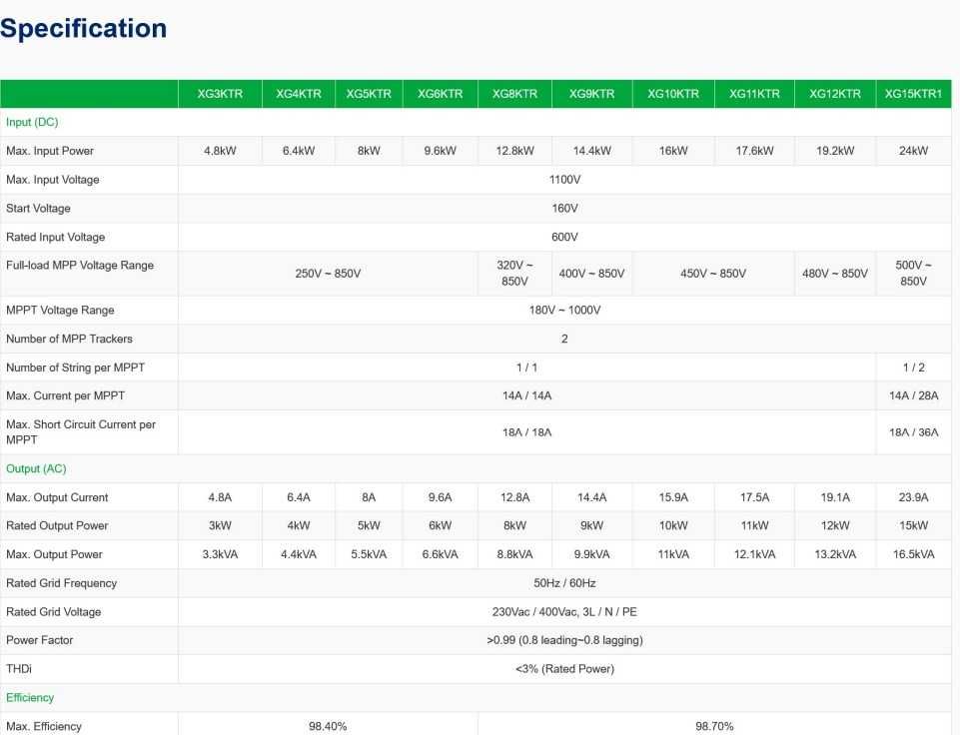
Task: Click the Rated Input Voltage label
Action: tap(55, 237)
